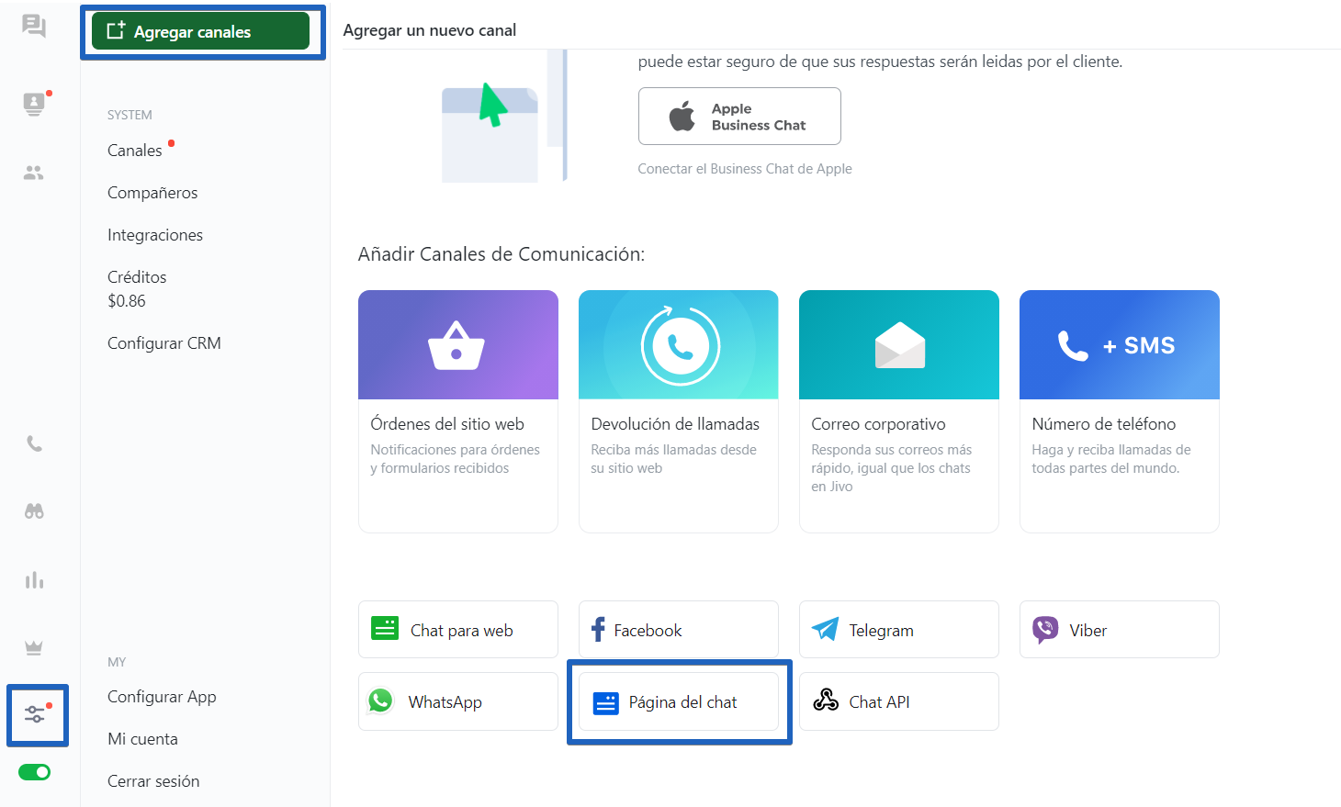Click the envelope email image

899,345
